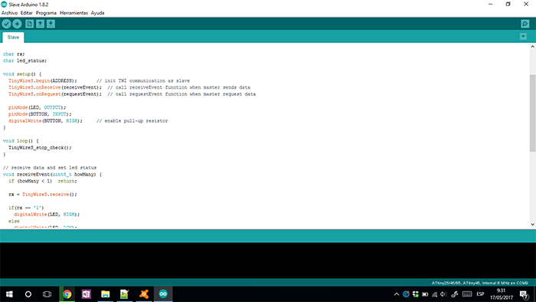Viewport: 536px width, 302px height.
Task: Switch to Google Chrome in taskbar
Action: [67, 294]
